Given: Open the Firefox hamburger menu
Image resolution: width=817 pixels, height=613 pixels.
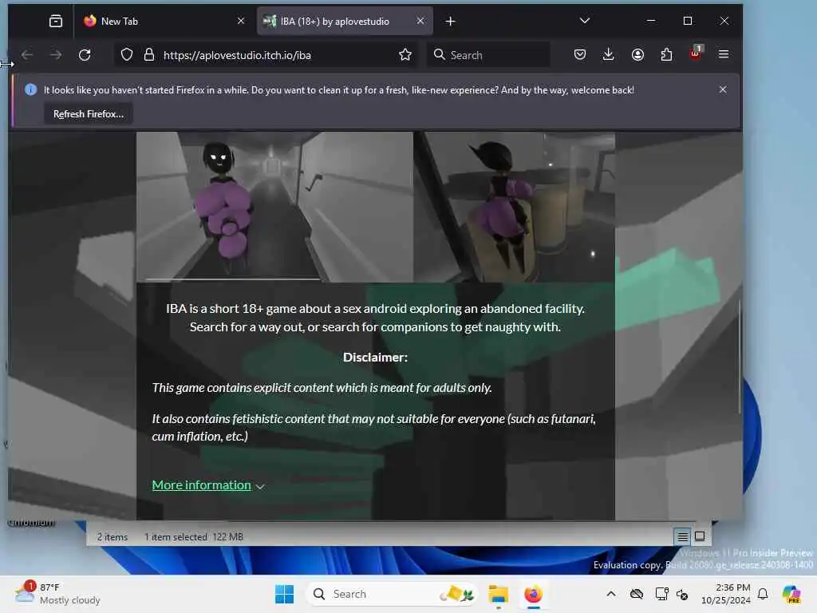Looking at the screenshot, I should [724, 54].
